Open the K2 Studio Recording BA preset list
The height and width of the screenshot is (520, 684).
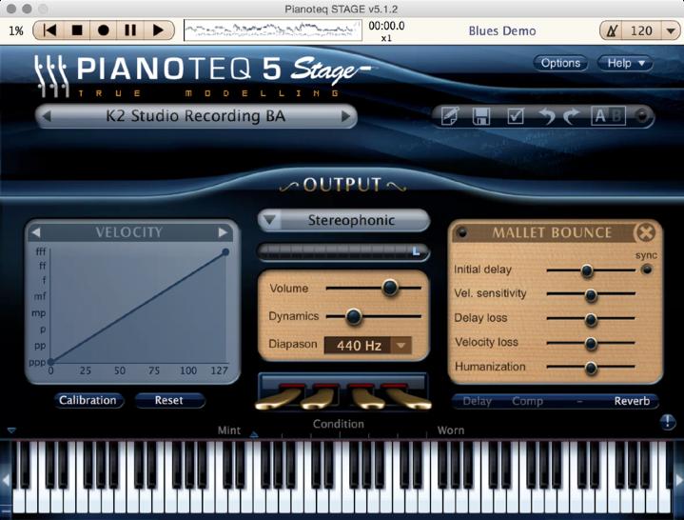point(196,116)
